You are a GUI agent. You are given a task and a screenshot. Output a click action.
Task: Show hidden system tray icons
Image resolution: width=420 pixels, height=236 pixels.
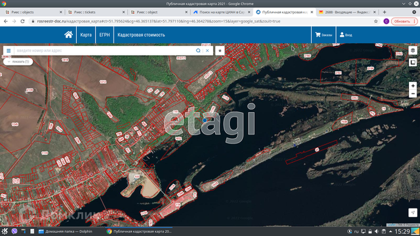(390, 231)
